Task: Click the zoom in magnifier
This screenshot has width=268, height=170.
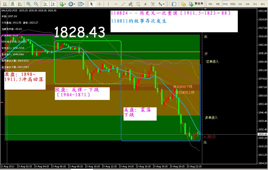Action: (29, 4)
